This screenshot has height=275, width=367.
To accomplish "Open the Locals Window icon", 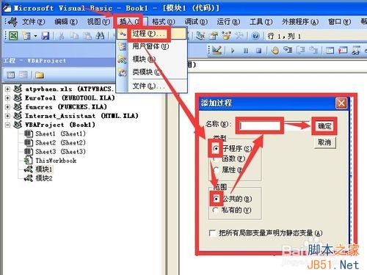I will pyautogui.click(x=330, y=50).
